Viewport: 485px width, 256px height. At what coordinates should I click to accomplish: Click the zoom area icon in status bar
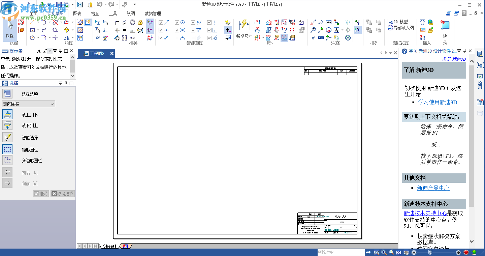pos(376,252)
